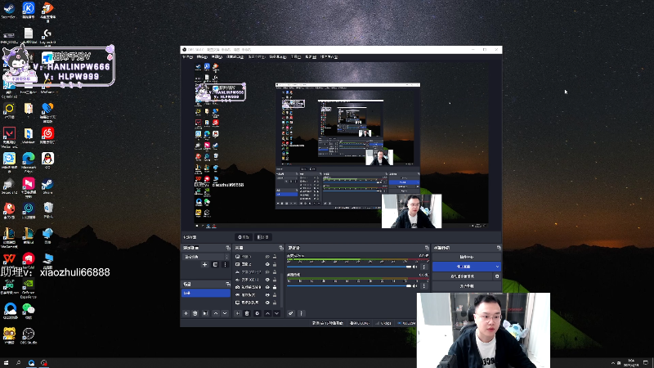Open WeChat desktop icon

tap(29, 311)
